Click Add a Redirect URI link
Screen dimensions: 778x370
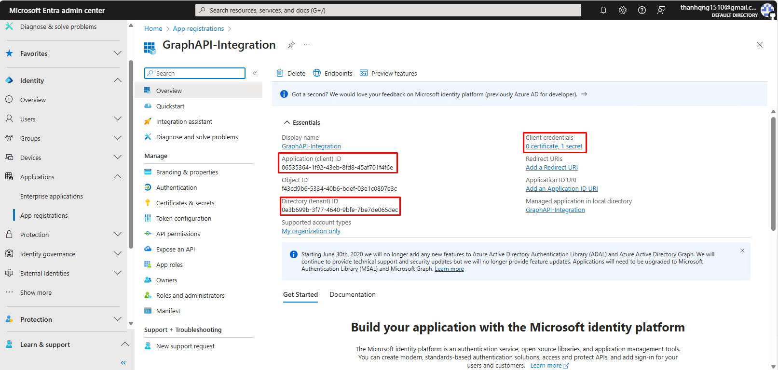point(552,168)
